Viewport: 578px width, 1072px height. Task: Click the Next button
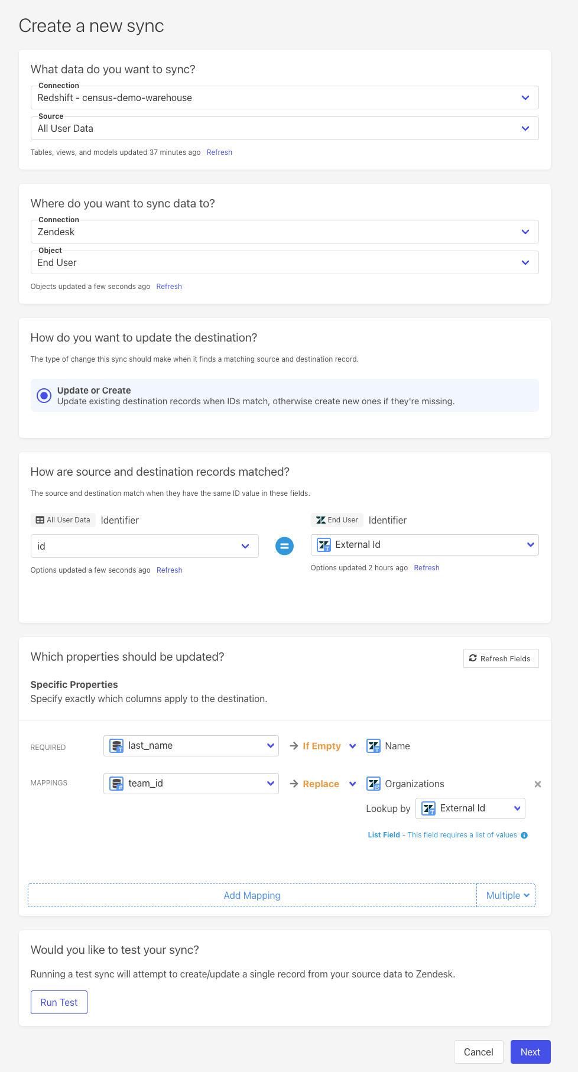click(530, 1052)
